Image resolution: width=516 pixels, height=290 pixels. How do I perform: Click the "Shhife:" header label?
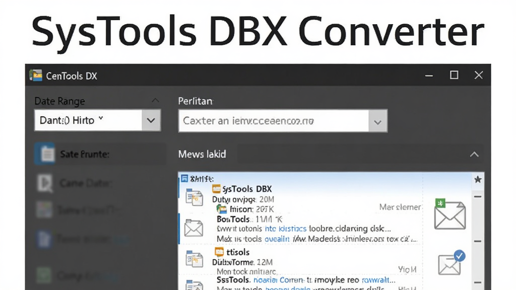tap(202, 179)
